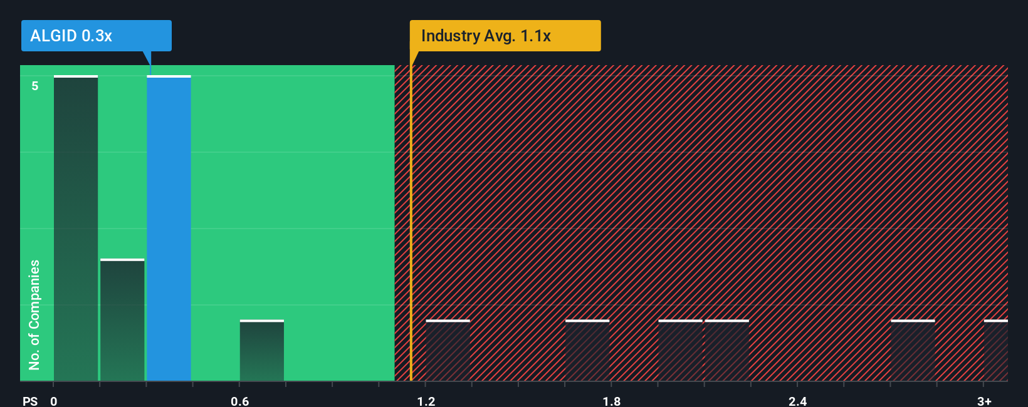The height and width of the screenshot is (407, 1028).
Task: Select the bar just left of the 2.4 tick
Action: pos(727,351)
